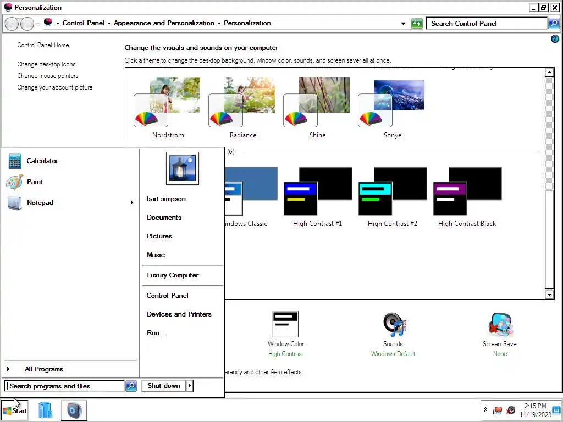Choose the Shine theme
This screenshot has height=422, width=563.
point(317,108)
